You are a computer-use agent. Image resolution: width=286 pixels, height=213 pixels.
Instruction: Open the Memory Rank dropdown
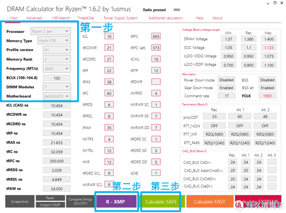tap(57, 59)
